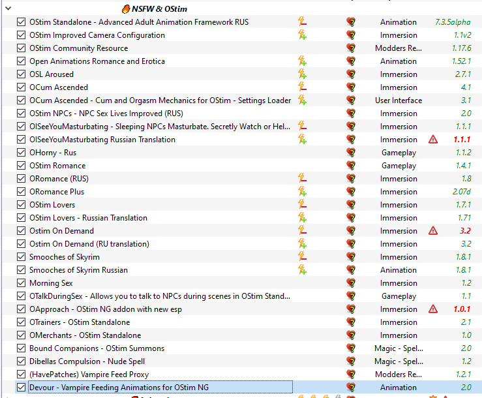Toggle OHorny - Rus checkbox
482x398 pixels.
[x=22, y=152]
